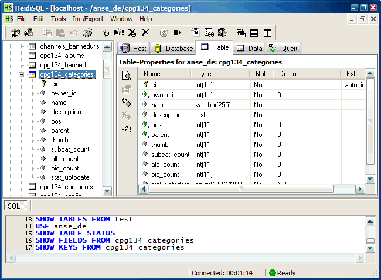Image resolution: width=381 pixels, height=280 pixels.
Task: Select the cpg134_albums table in the tree
Action: click(x=62, y=56)
